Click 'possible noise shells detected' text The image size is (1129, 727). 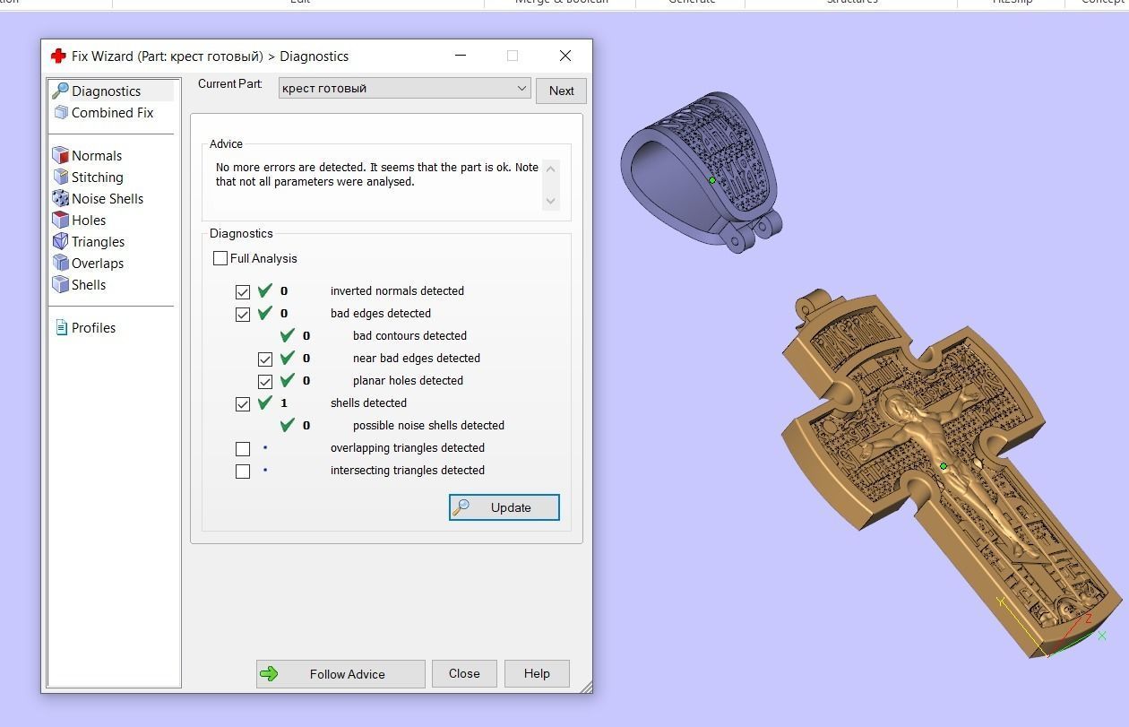point(428,425)
